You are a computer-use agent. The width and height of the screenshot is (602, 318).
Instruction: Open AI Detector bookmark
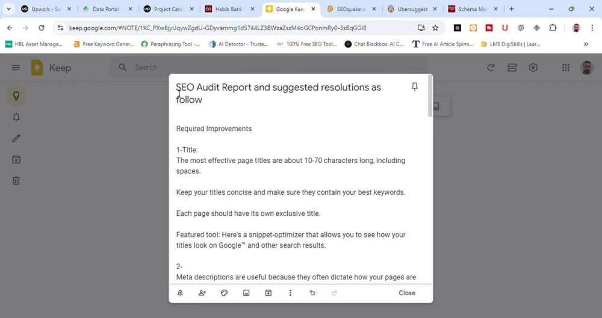[238, 44]
